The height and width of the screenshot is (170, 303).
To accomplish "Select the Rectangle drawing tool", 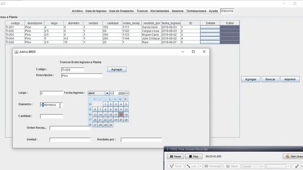I will click(213, 166).
